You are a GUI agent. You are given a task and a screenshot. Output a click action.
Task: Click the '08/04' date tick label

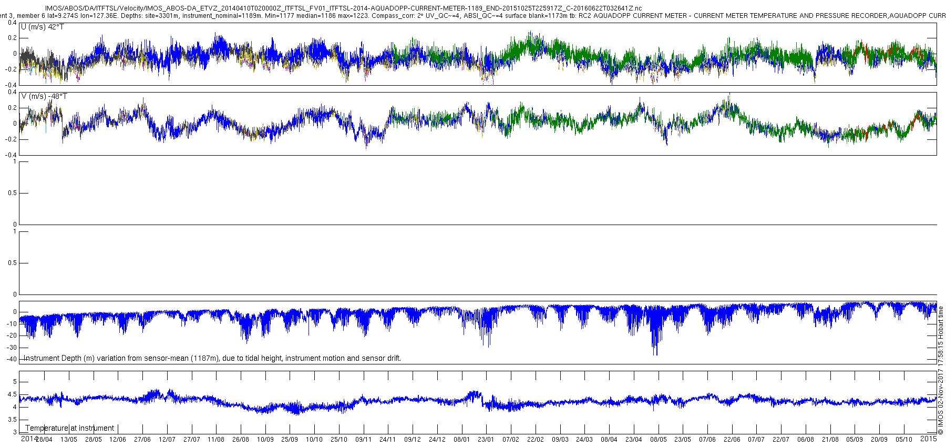click(x=609, y=440)
